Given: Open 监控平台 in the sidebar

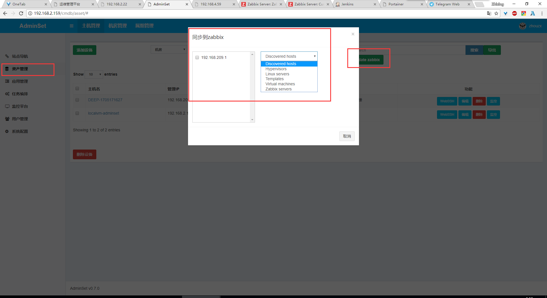Looking at the screenshot, I should 20,106.
